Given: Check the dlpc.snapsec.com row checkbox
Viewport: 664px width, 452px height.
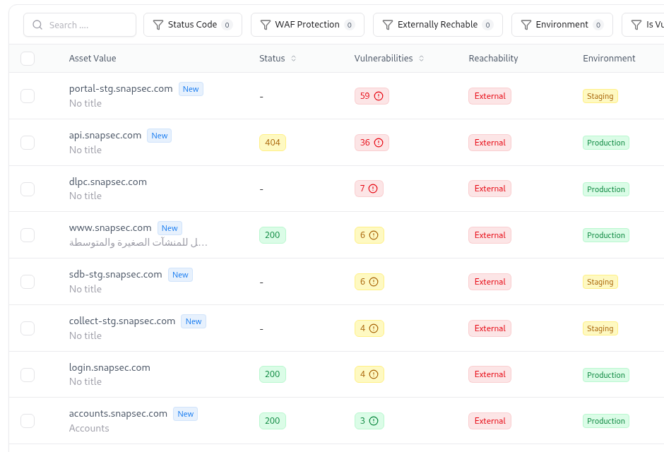Looking at the screenshot, I should [28, 189].
